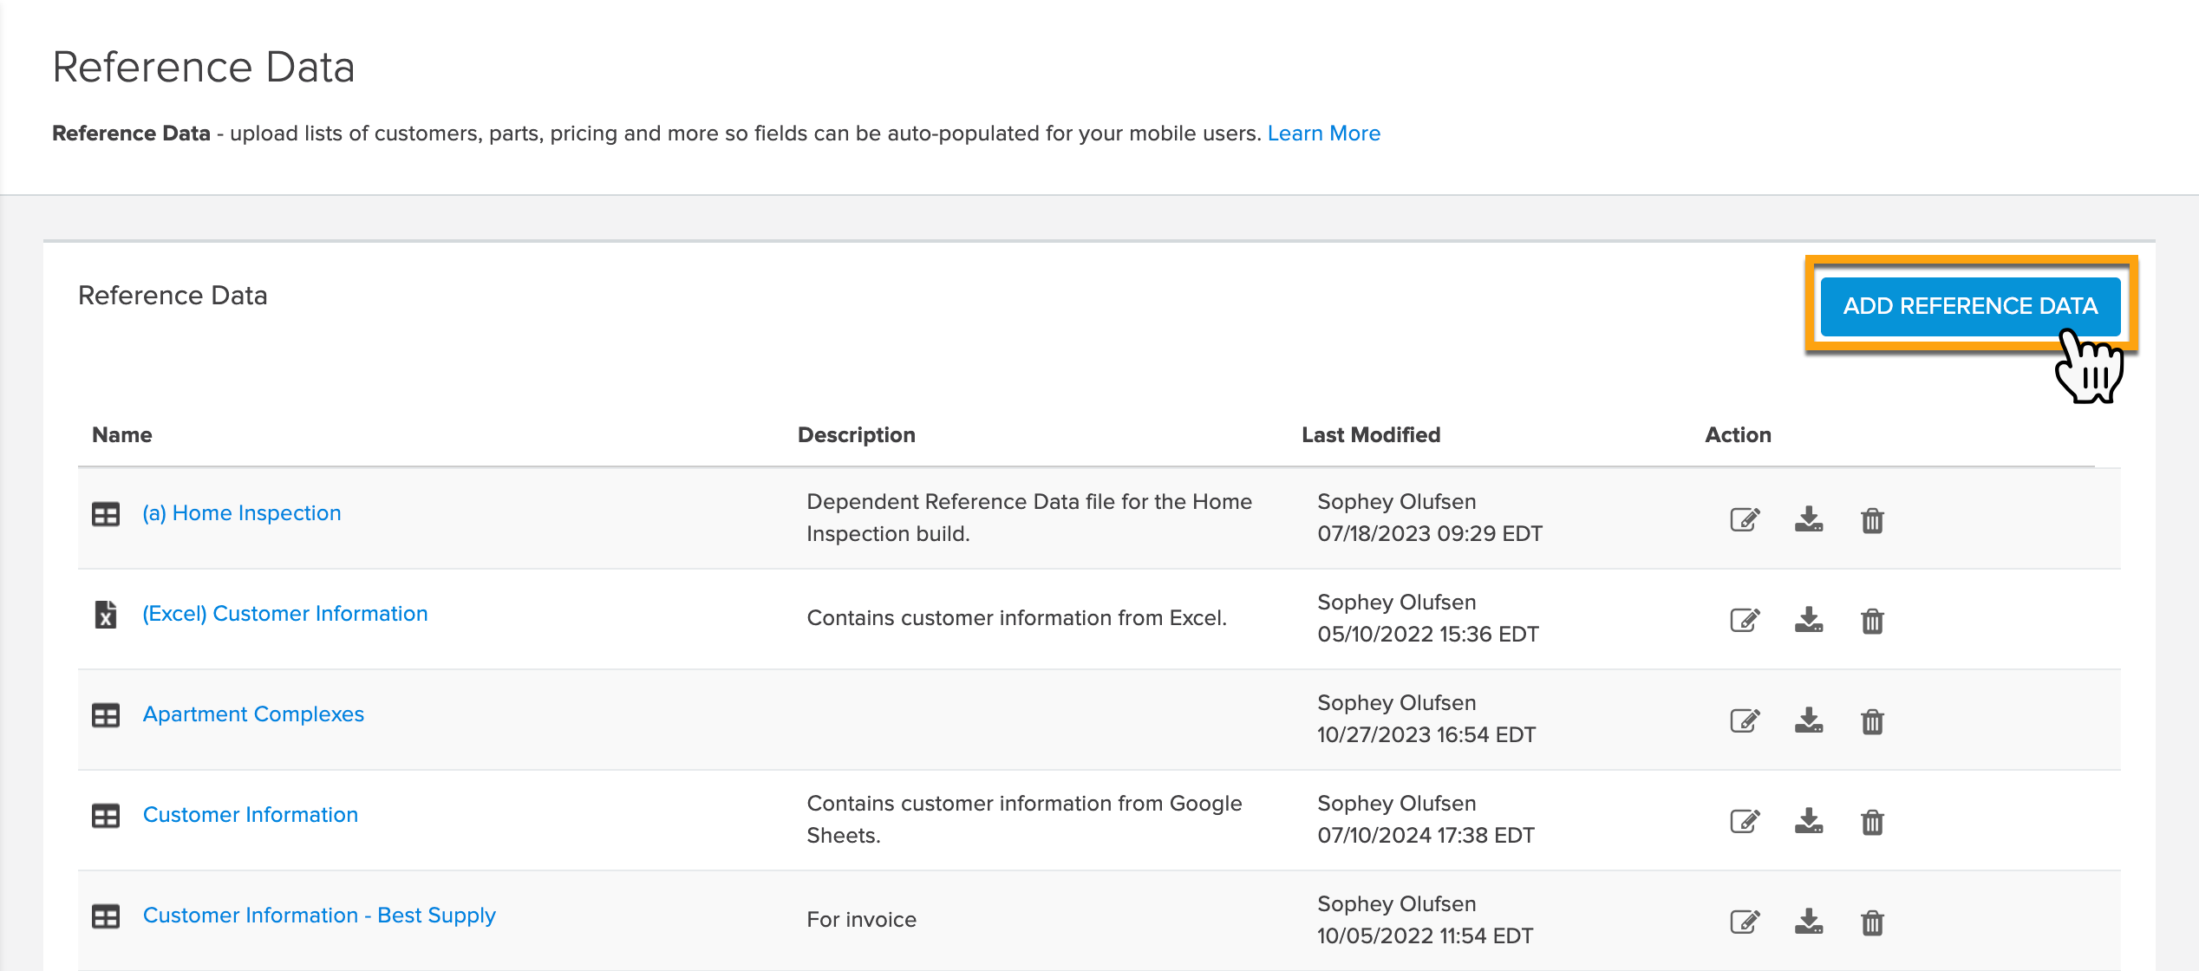Download Customer Information - Best Supply data
Screen dimensions: 2199x971
[x=1808, y=922]
